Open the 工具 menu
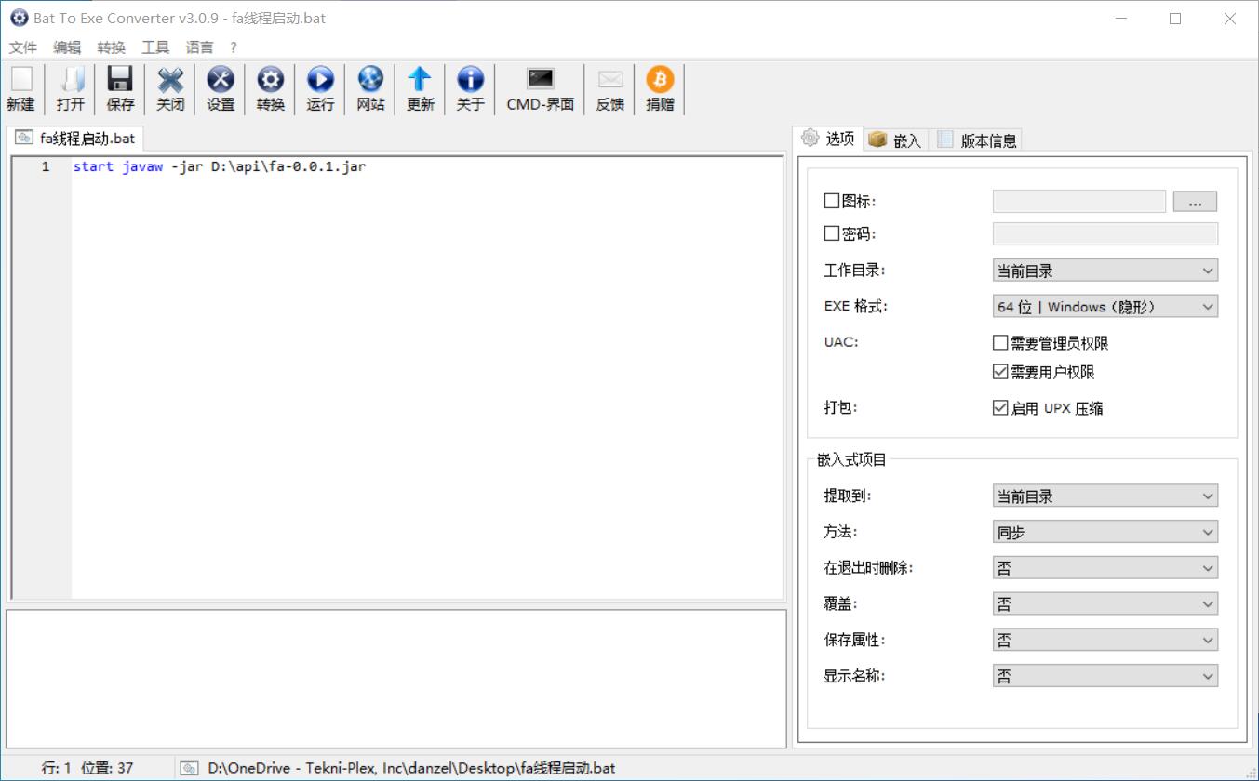1259x781 pixels. pyautogui.click(x=155, y=47)
